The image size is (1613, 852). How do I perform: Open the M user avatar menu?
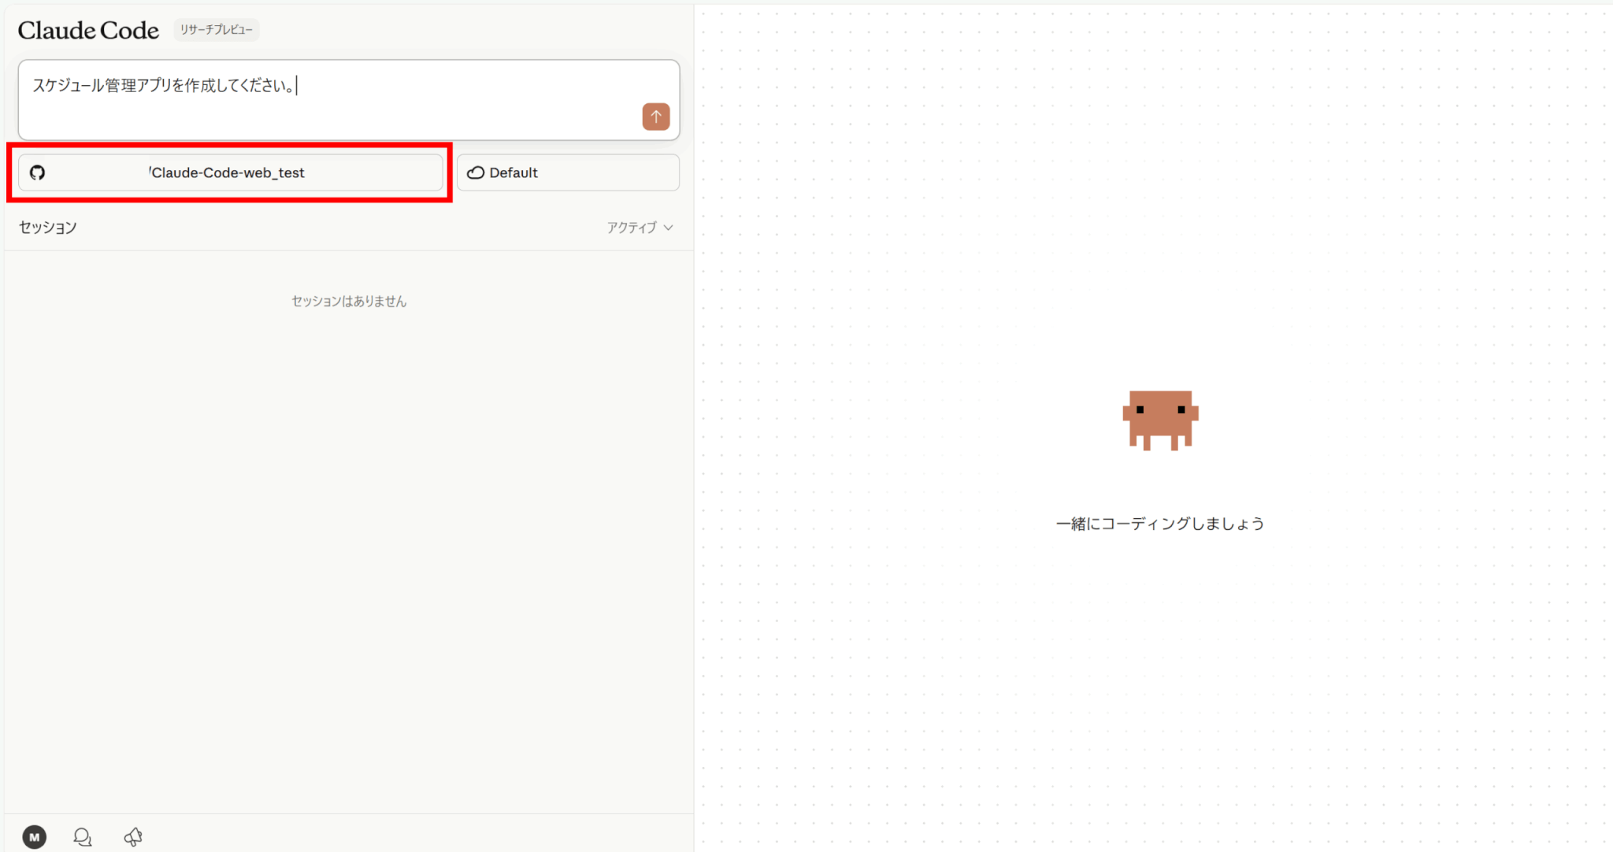(x=34, y=836)
